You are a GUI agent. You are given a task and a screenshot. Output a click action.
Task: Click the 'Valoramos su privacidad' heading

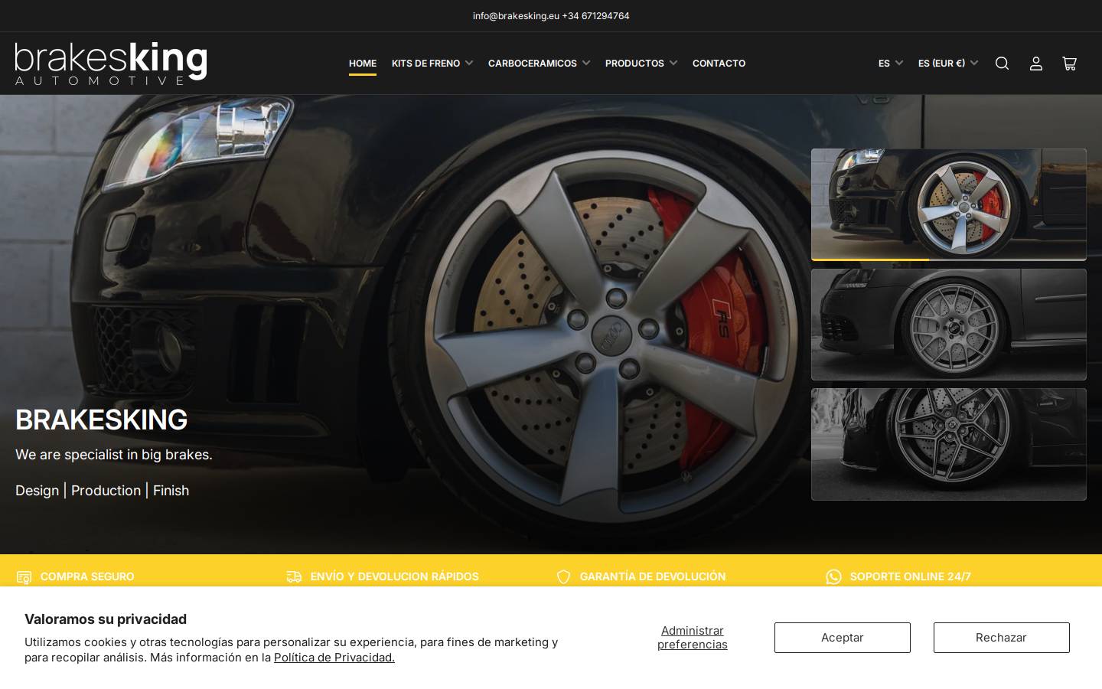106,619
